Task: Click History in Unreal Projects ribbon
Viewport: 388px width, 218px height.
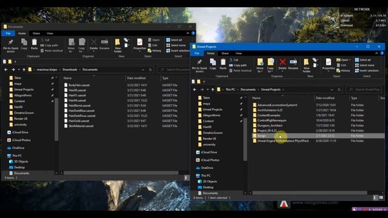Action: [x=343, y=71]
